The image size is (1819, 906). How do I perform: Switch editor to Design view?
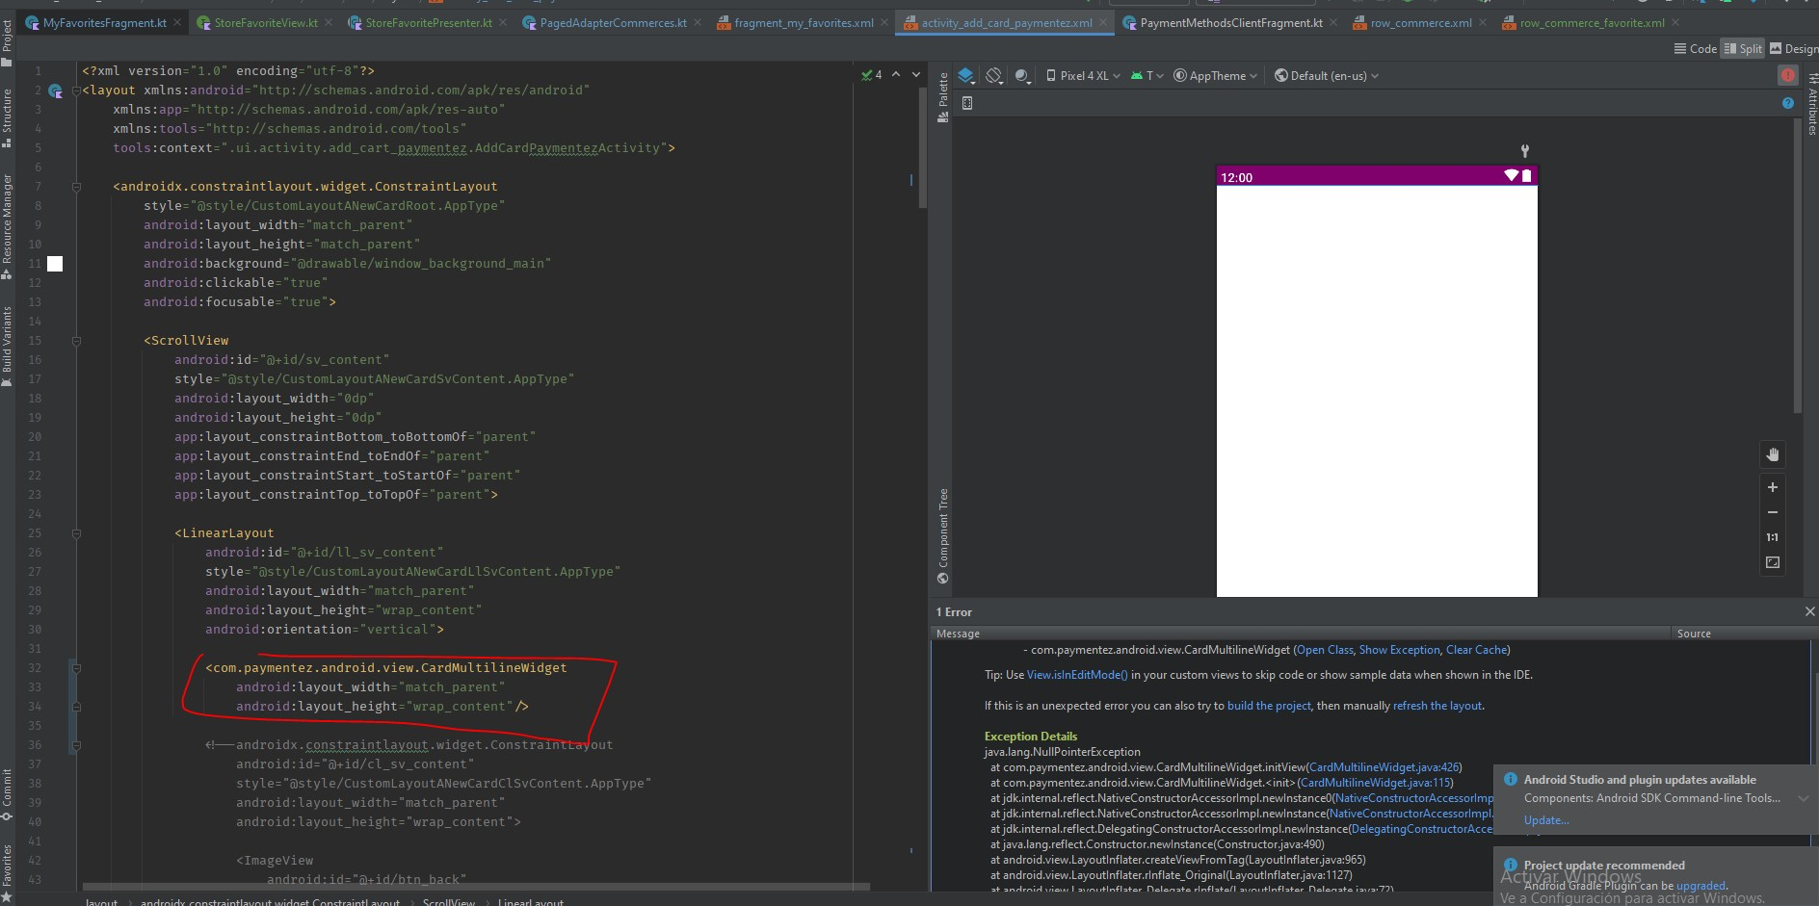[x=1794, y=49]
